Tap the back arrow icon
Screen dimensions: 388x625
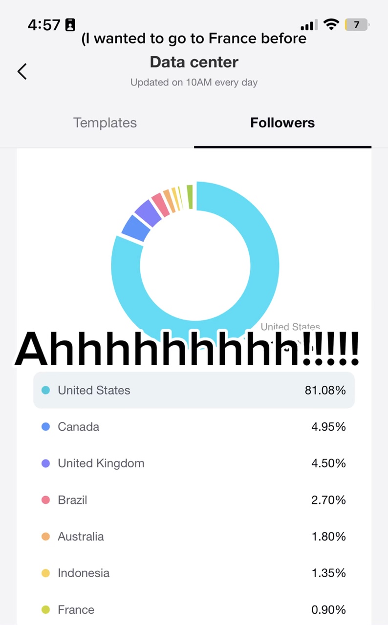click(22, 71)
